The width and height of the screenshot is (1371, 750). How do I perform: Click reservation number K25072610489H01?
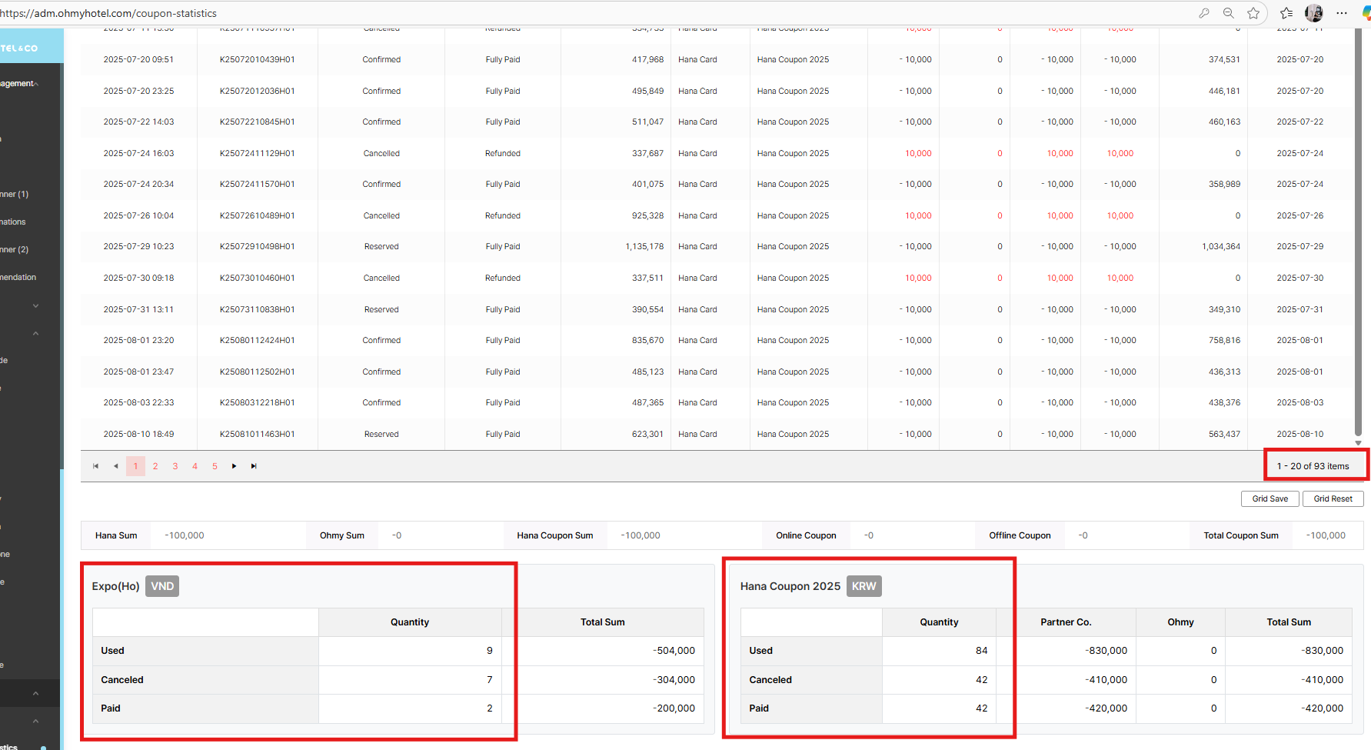coord(258,215)
